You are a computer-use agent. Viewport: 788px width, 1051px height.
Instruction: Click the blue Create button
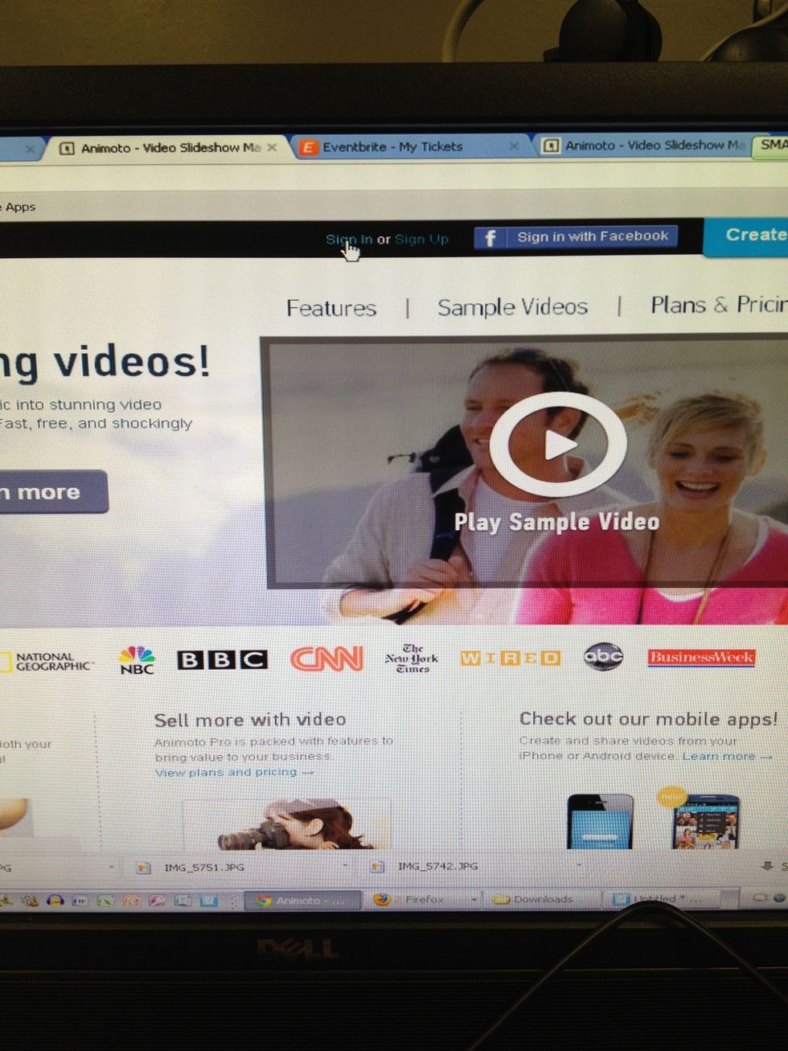pos(746,236)
